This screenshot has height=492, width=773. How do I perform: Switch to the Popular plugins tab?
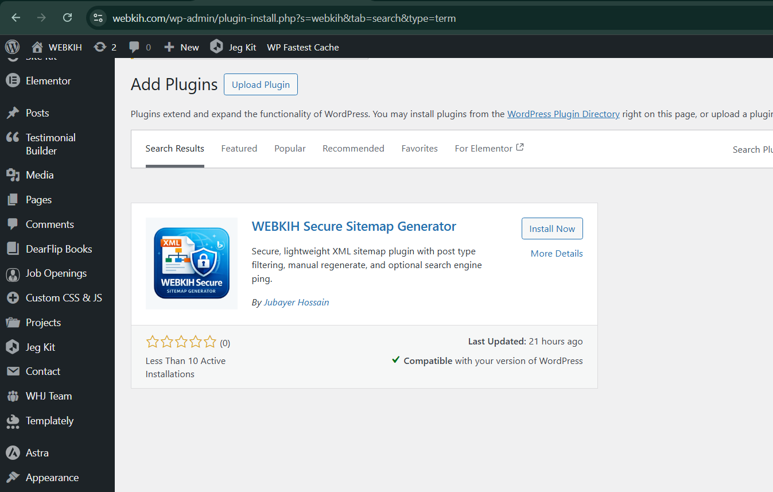point(290,149)
